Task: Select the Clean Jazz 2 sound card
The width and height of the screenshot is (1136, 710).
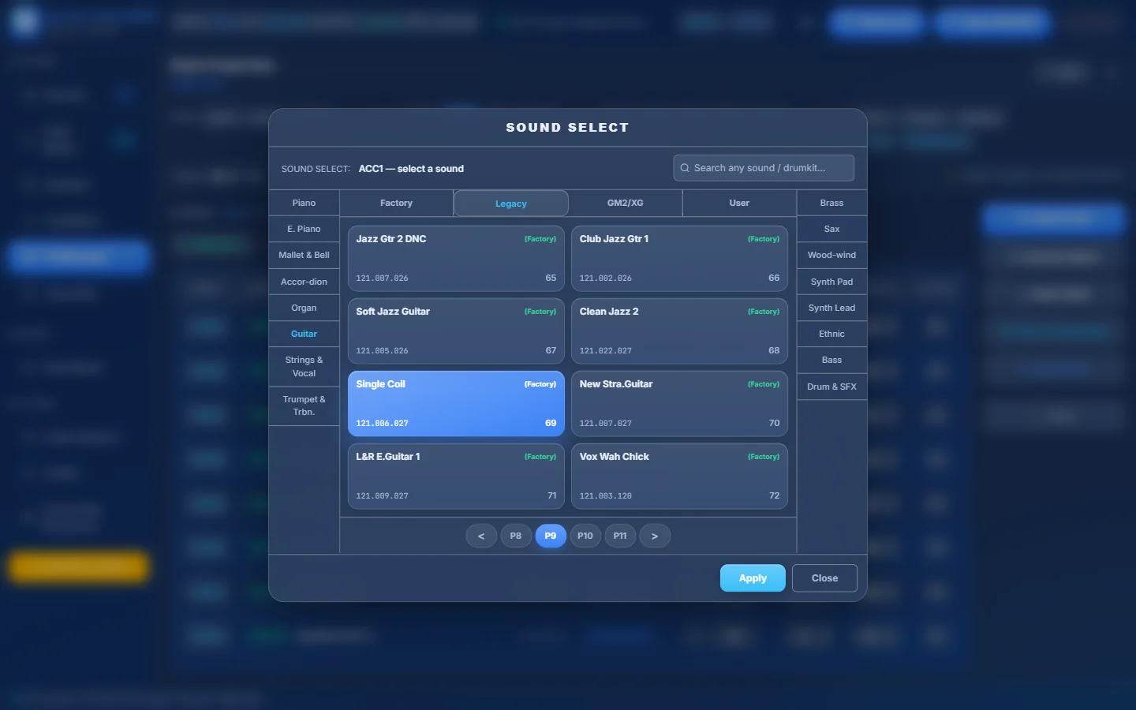Action: point(679,331)
